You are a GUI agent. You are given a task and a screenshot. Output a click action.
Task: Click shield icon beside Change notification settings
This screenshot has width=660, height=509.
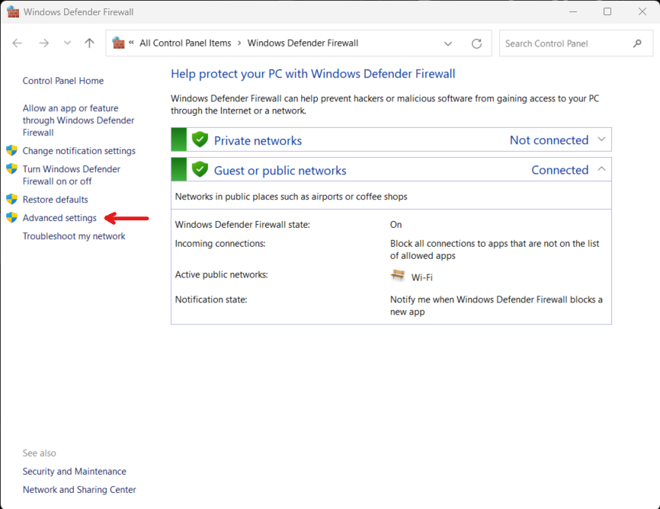[x=11, y=150]
